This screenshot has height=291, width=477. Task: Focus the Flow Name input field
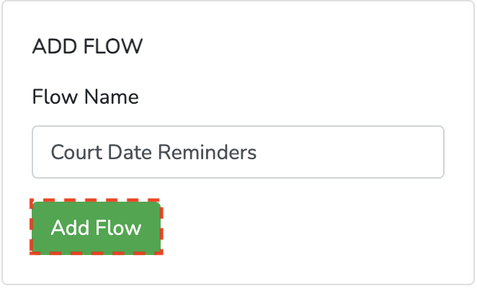238,152
